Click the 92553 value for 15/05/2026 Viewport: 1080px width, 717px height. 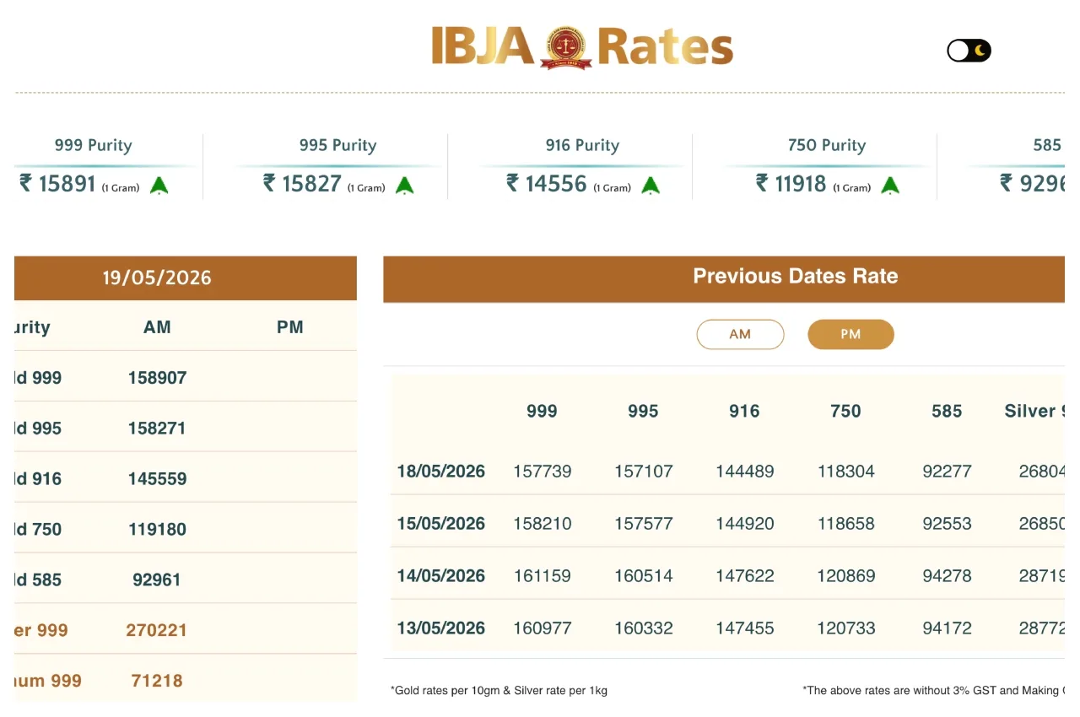[x=948, y=524]
